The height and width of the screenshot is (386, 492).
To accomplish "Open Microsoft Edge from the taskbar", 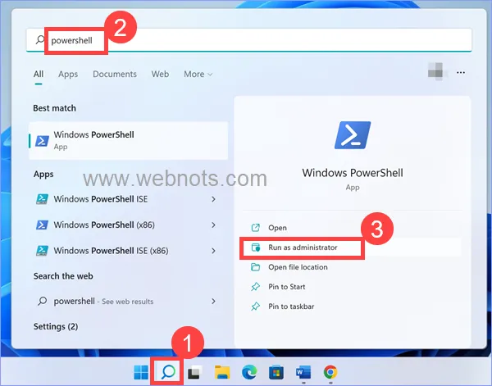I will [x=249, y=372].
